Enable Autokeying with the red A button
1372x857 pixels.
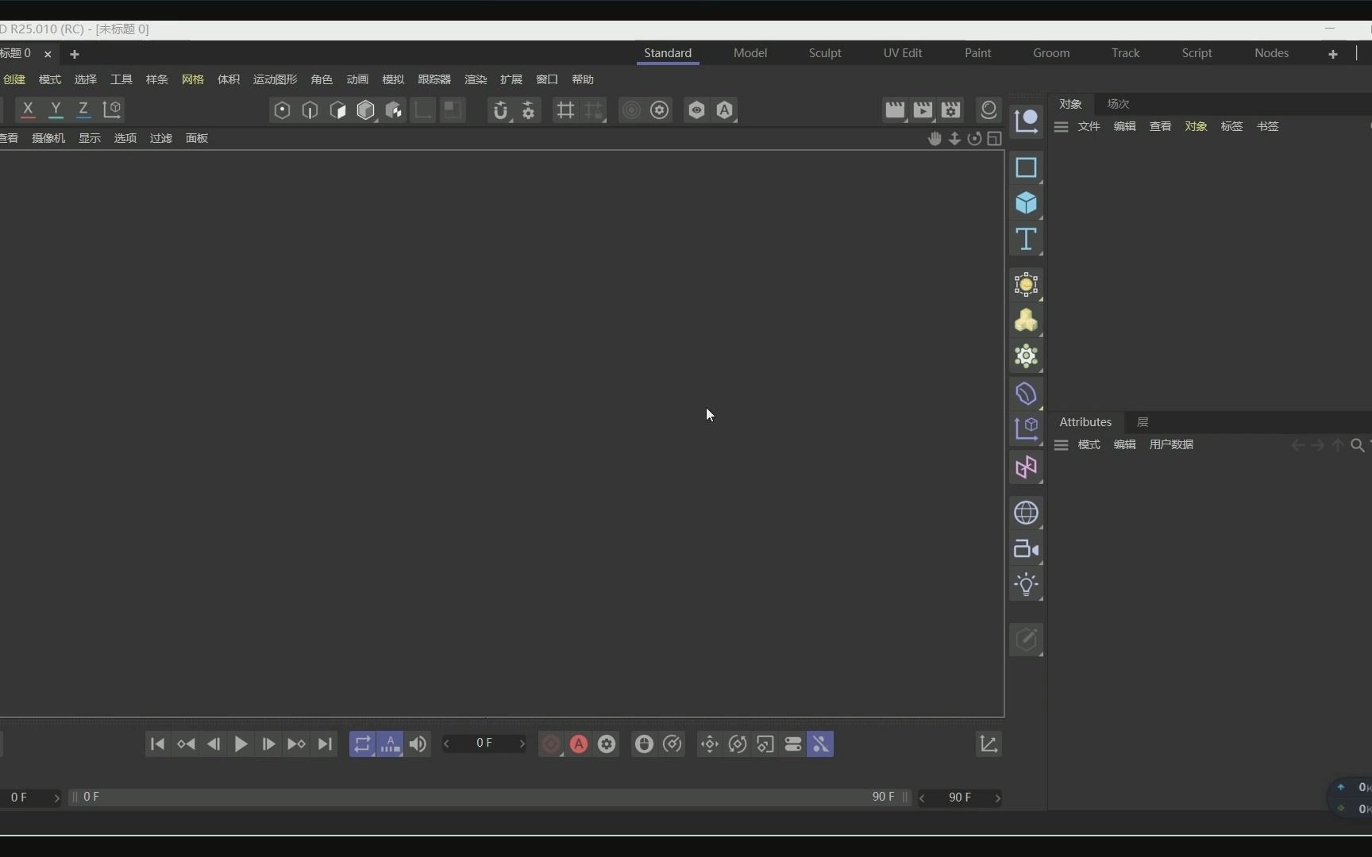click(x=579, y=744)
